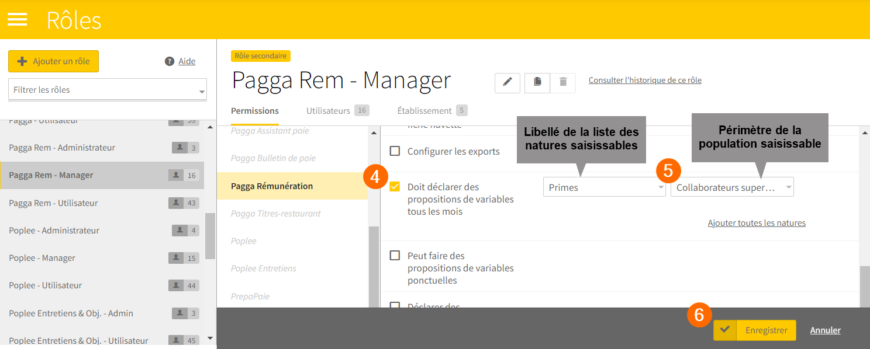Select Pagga Rémunération in the module list
870x349 pixels.
[x=292, y=186]
